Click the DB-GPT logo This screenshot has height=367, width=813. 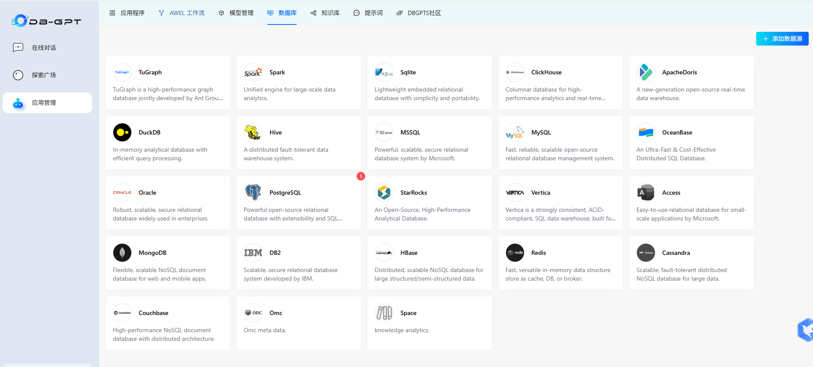(46, 21)
